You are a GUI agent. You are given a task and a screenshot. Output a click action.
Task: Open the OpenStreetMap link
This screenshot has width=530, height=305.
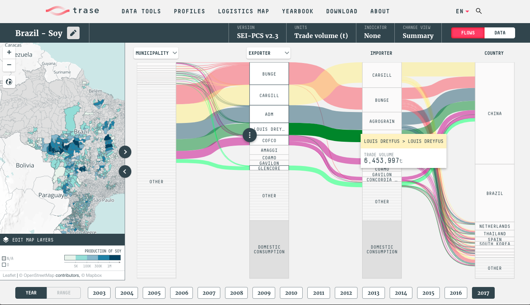click(39, 275)
